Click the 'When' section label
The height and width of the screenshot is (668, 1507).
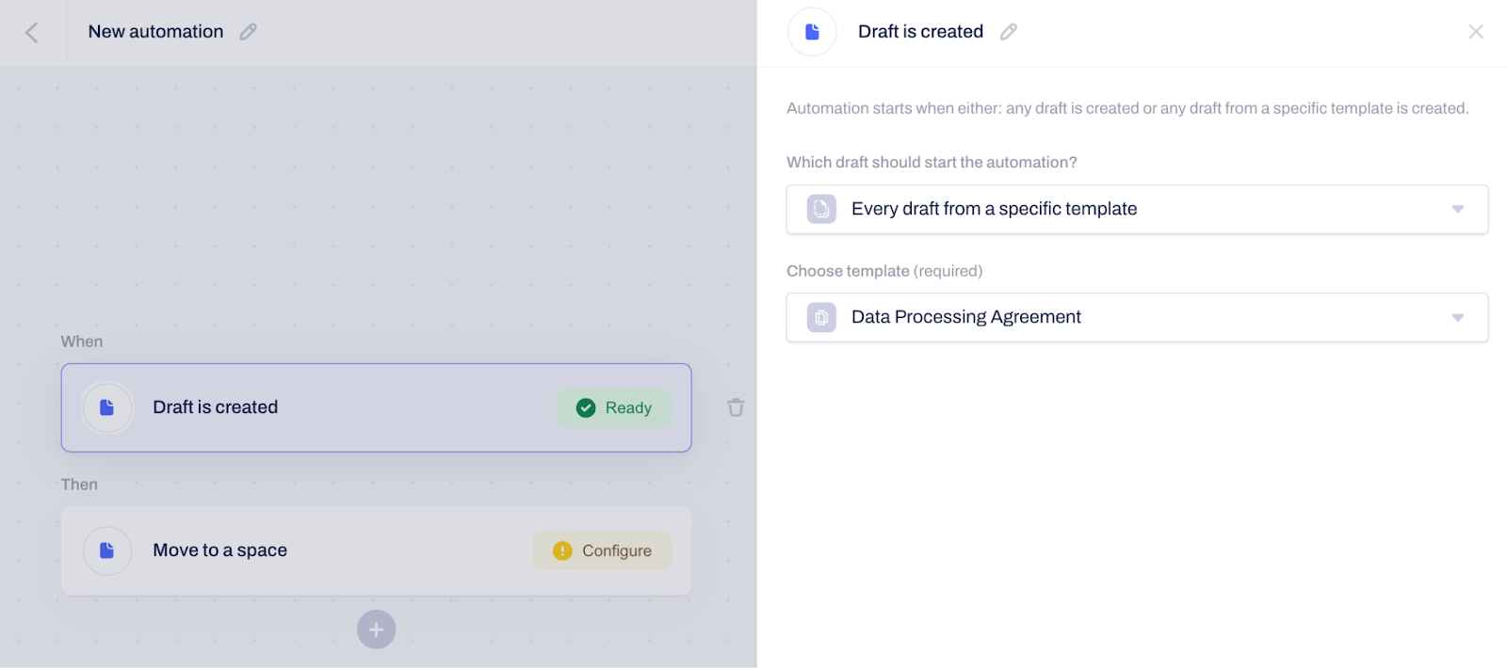[82, 342]
